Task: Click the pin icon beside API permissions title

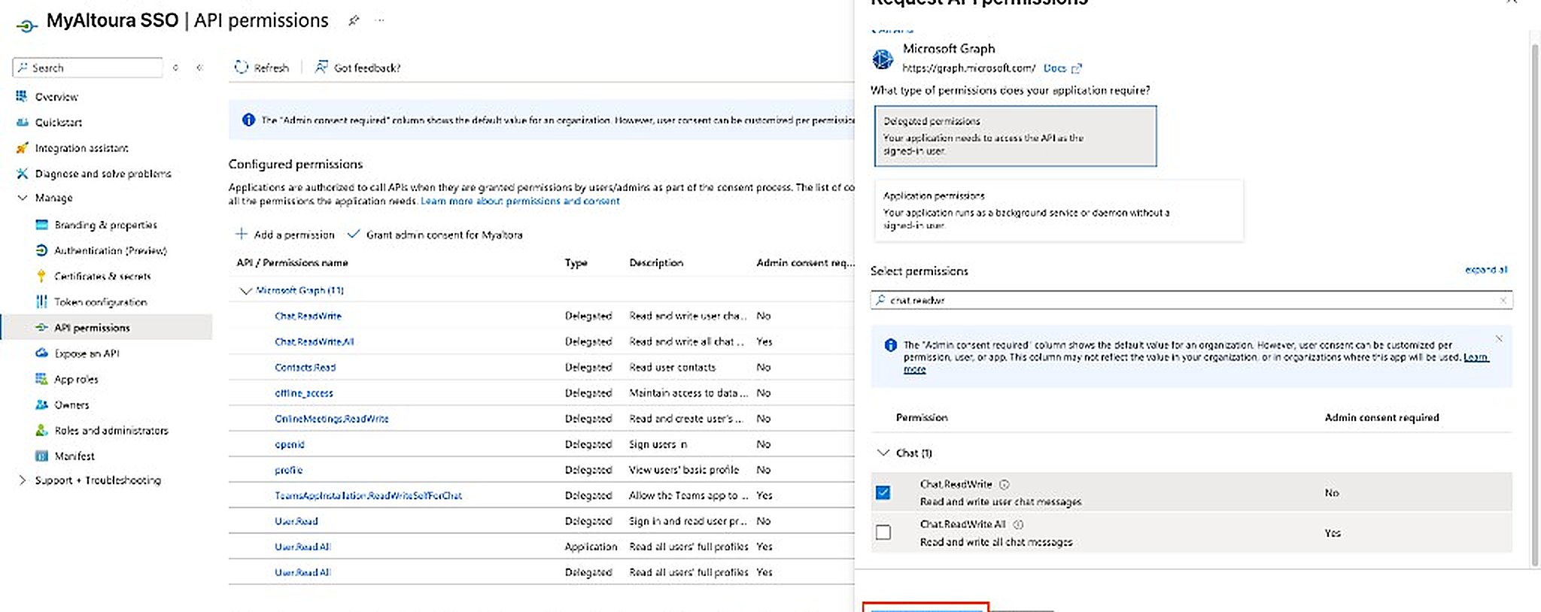Action: pyautogui.click(x=353, y=21)
